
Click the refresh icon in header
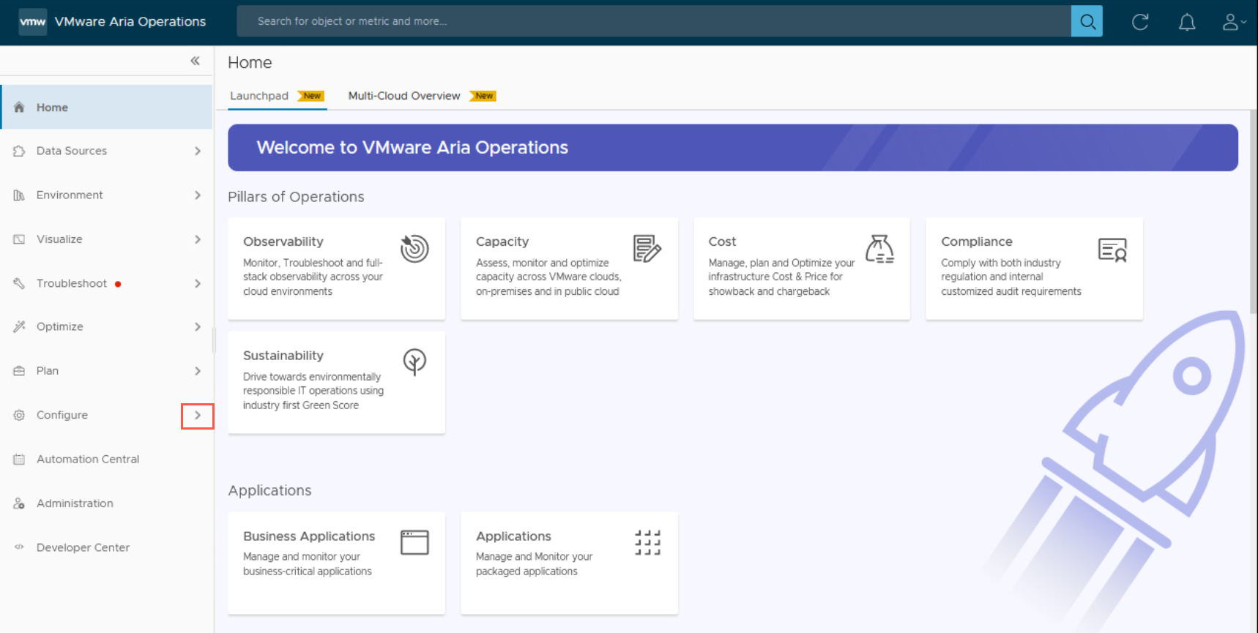[1139, 22]
